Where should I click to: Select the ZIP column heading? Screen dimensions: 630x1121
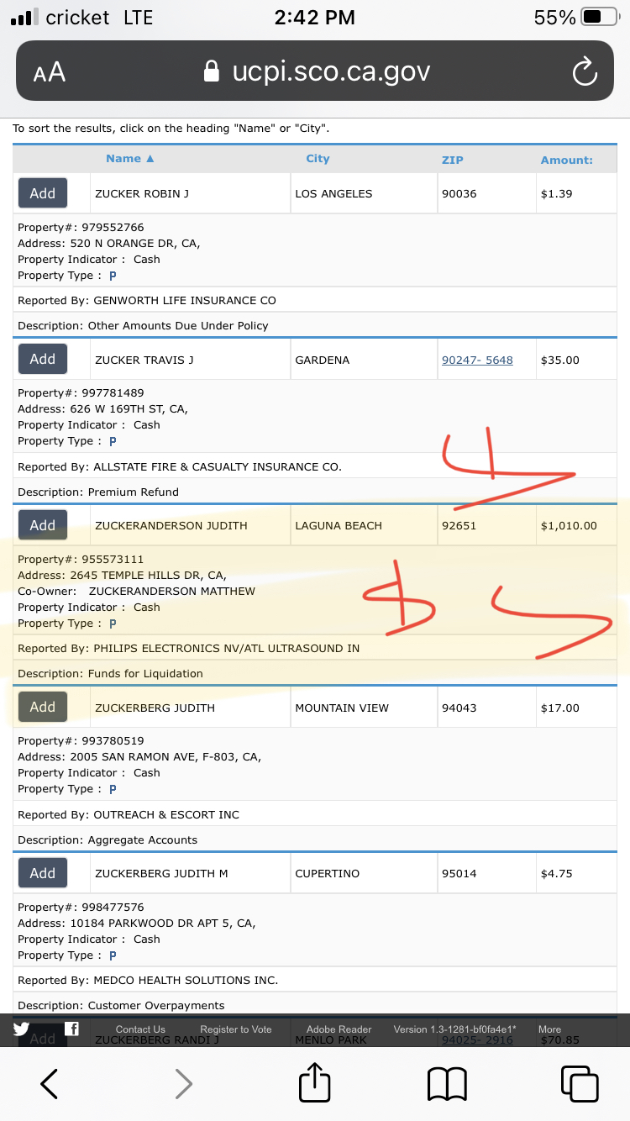pos(453,160)
